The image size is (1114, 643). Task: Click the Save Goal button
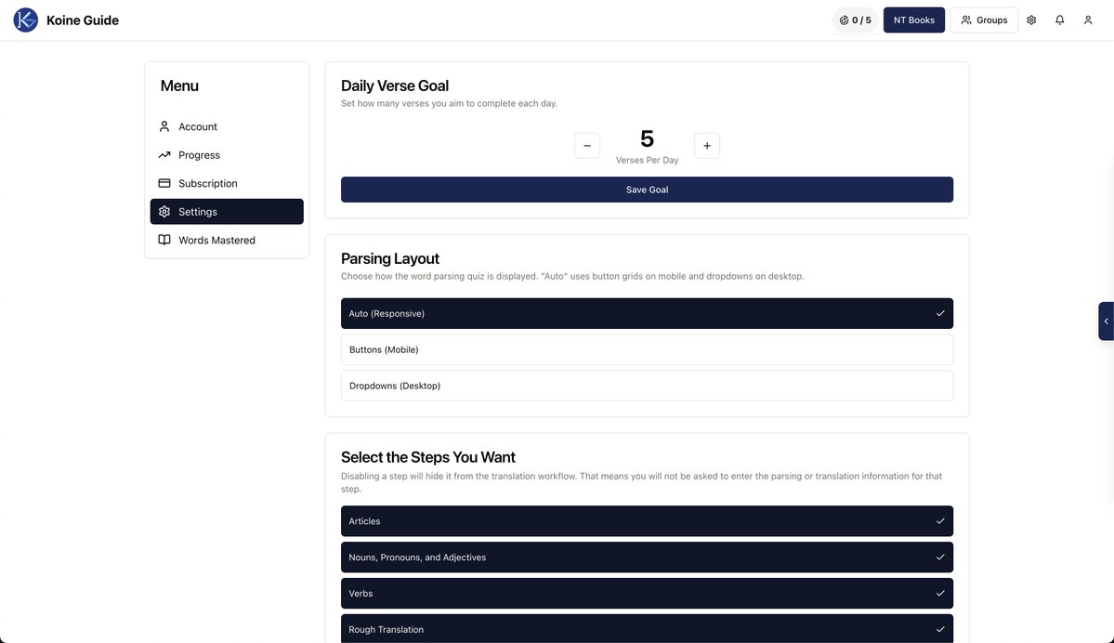647,190
